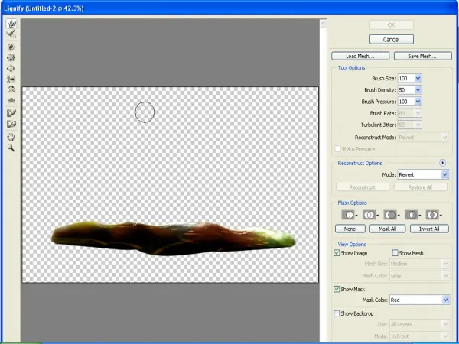The image size is (459, 344).
Task: Click the Mask All button
Action: click(x=388, y=229)
